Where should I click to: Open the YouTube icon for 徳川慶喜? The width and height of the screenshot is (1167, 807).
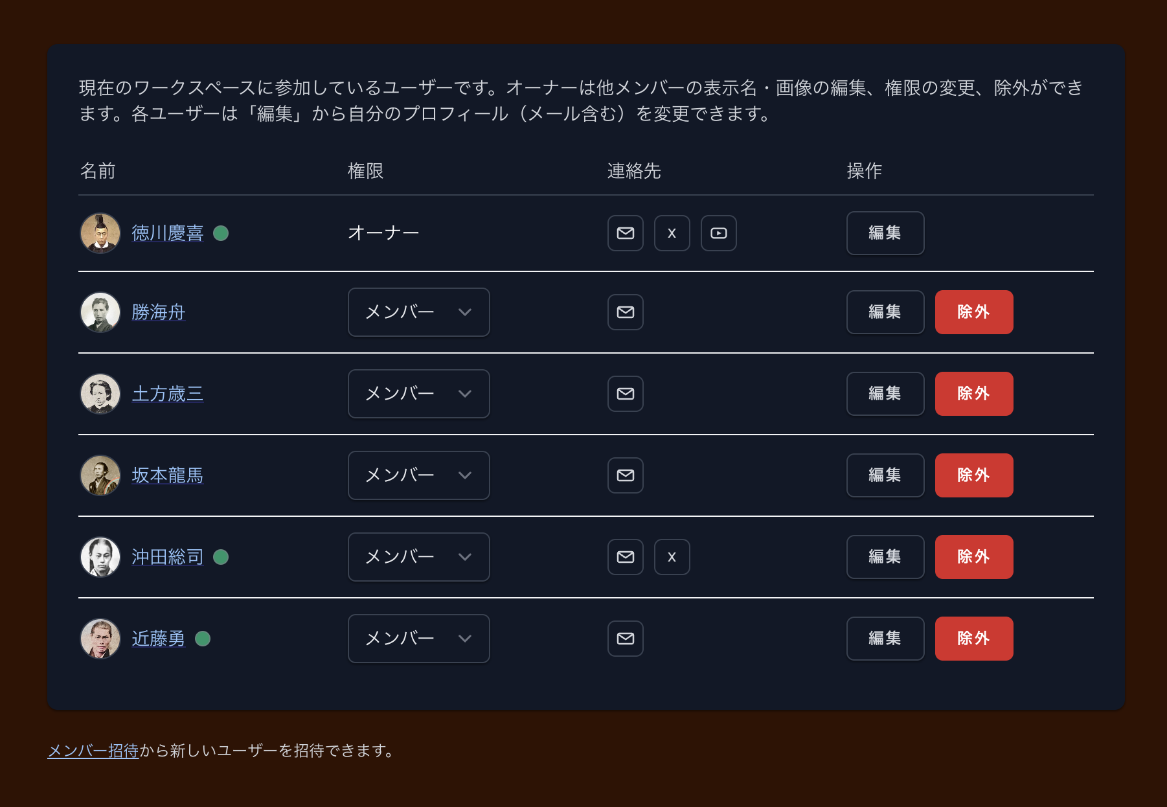pyautogui.click(x=718, y=233)
